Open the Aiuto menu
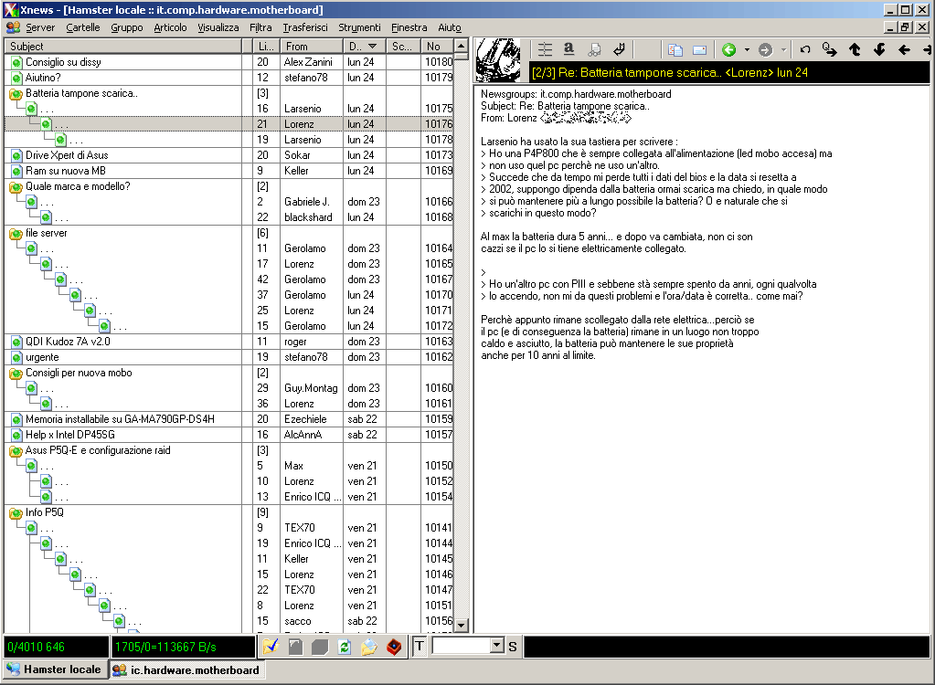The height and width of the screenshot is (685, 935). coord(450,27)
